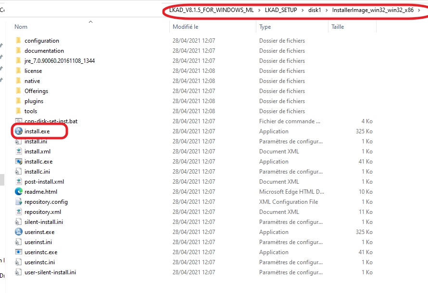
Task: Expand chevron after disk1 breadcrumb
Action: [327, 11]
